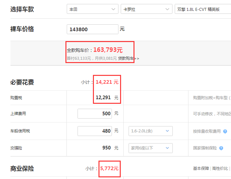Click the 交强险 row label

[16, 148]
